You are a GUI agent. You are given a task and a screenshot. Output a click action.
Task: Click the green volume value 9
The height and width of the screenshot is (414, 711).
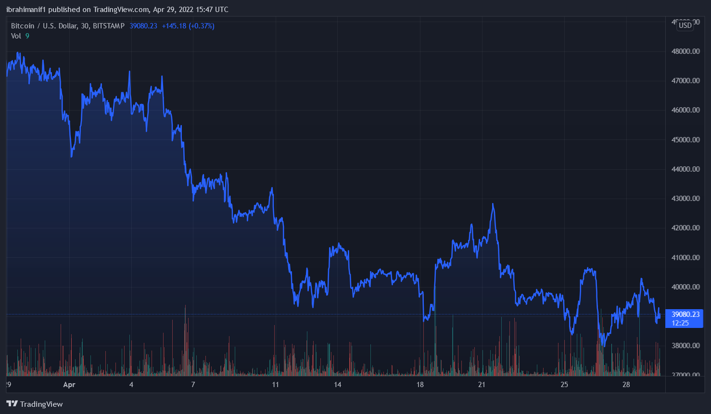pos(27,36)
